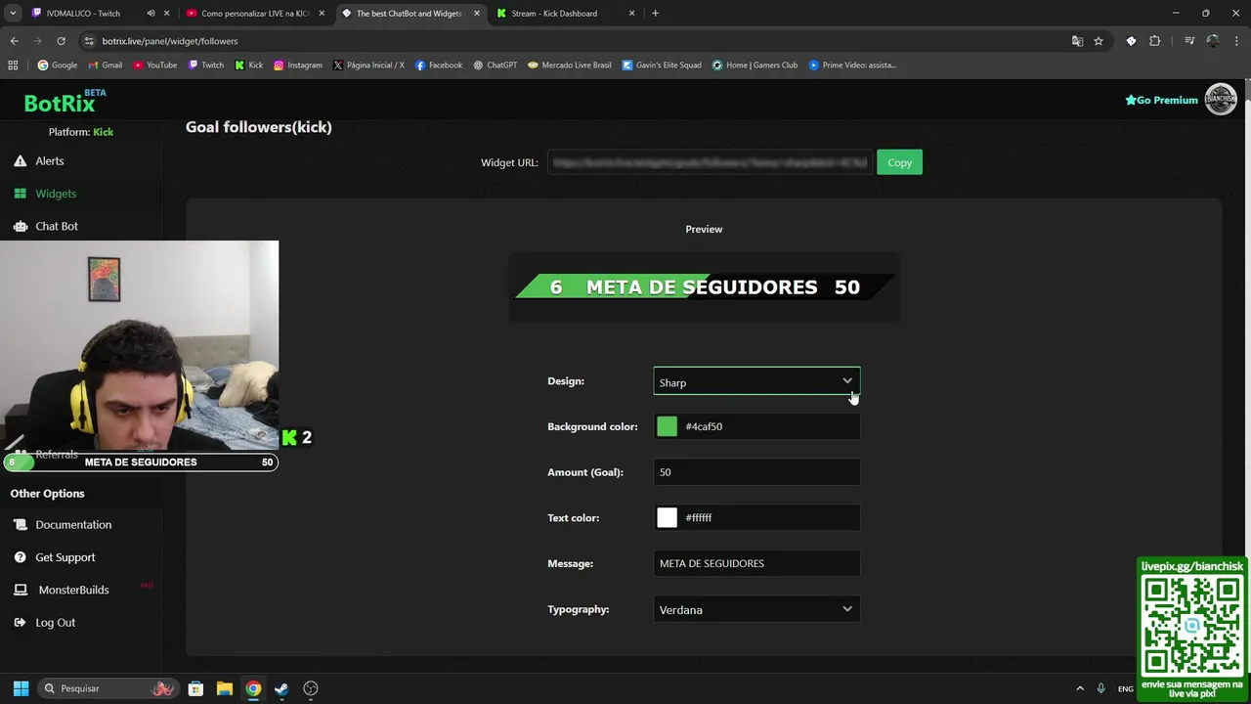Viewport: 1251px width, 704px height.
Task: Open the tab search dropdown
Action: [13, 14]
